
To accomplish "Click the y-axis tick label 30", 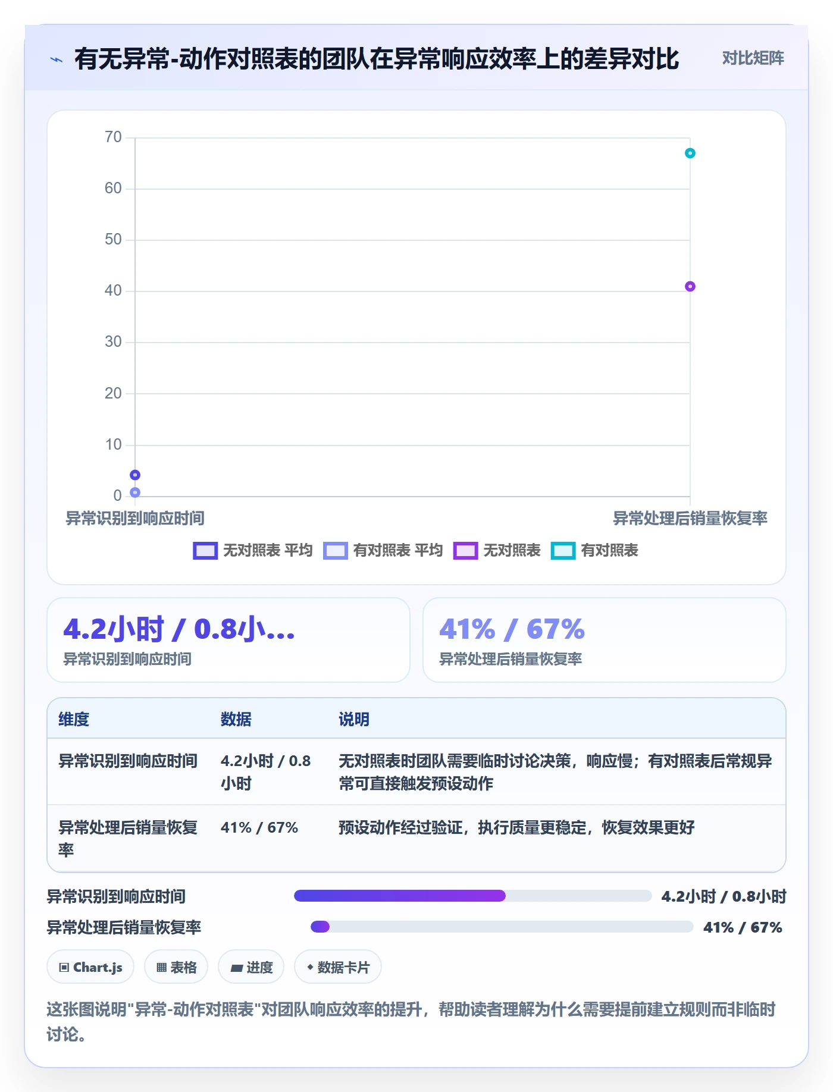I will 113,342.
